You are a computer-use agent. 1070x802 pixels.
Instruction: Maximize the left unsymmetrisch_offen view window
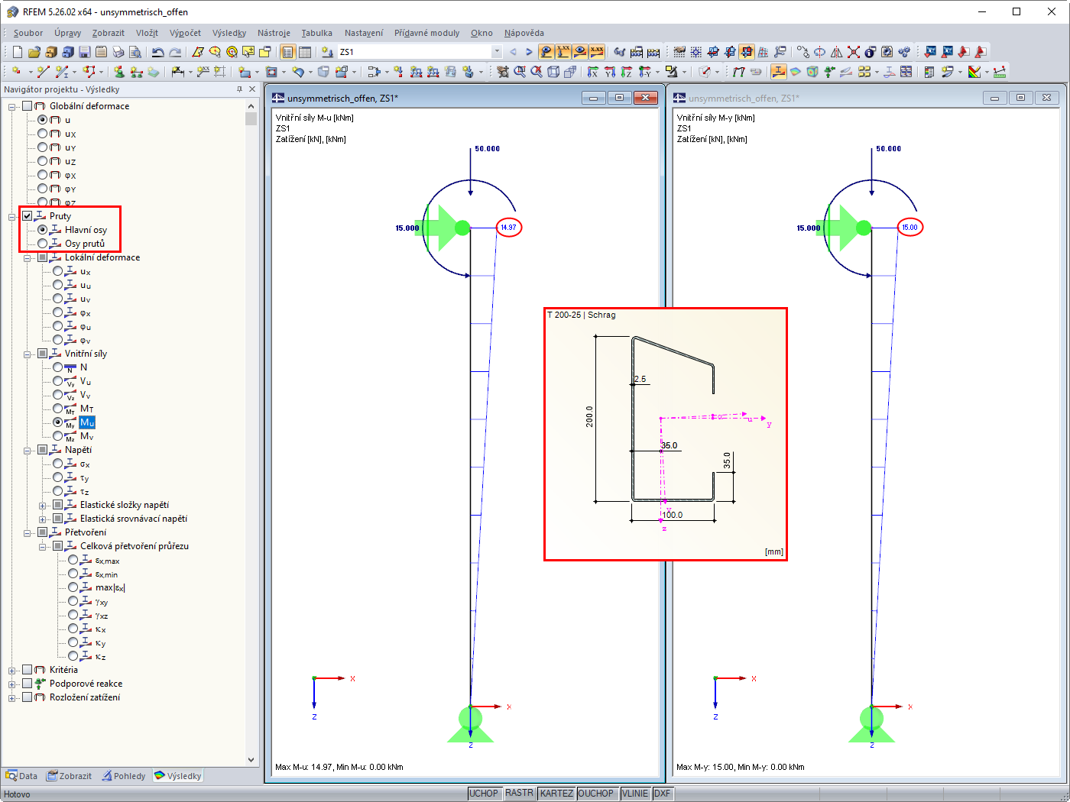pyautogui.click(x=619, y=98)
